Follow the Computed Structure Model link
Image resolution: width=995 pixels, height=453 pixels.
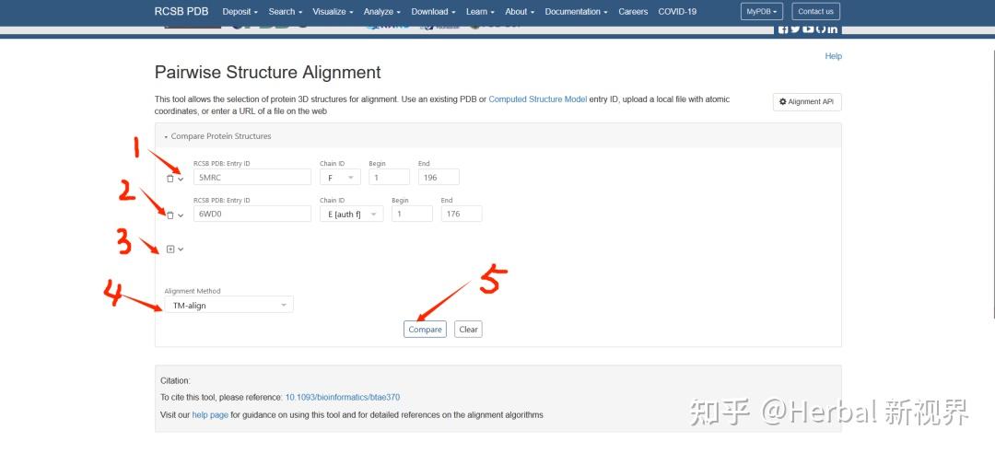(x=537, y=99)
